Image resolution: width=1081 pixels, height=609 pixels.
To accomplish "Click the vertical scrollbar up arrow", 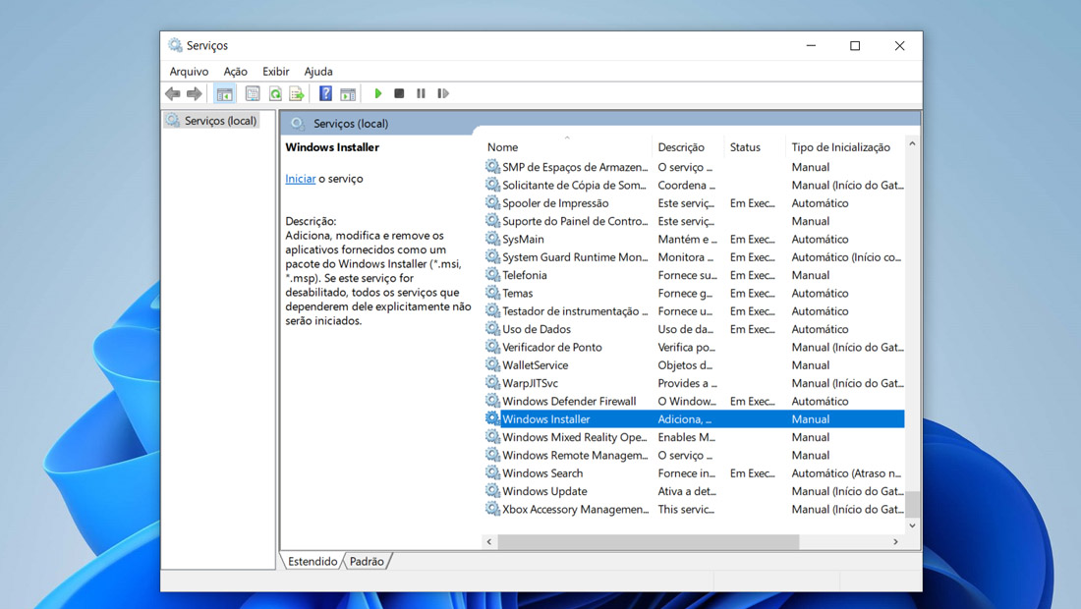I will [912, 144].
